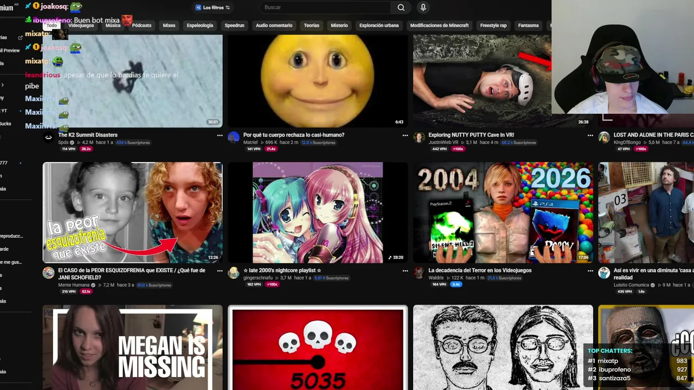694x390 pixels.
Task: Select the Speedrun category chip
Action: (x=235, y=25)
